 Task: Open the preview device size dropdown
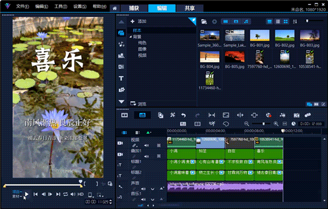click(x=91, y=195)
